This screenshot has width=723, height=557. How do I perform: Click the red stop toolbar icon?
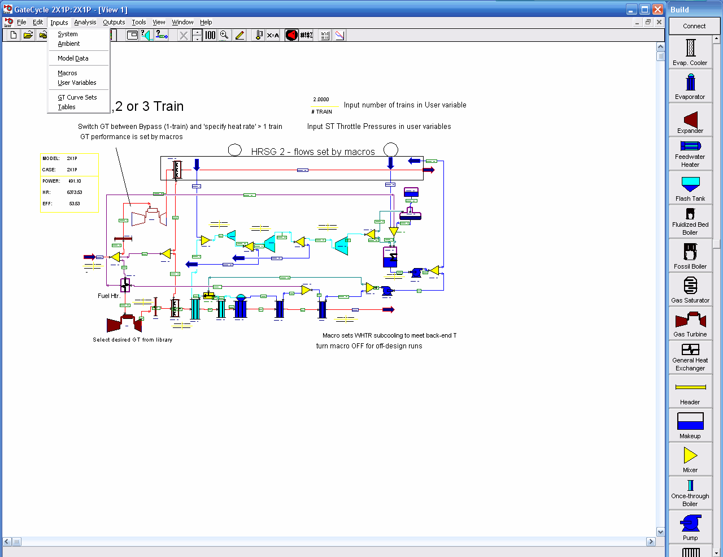(291, 35)
